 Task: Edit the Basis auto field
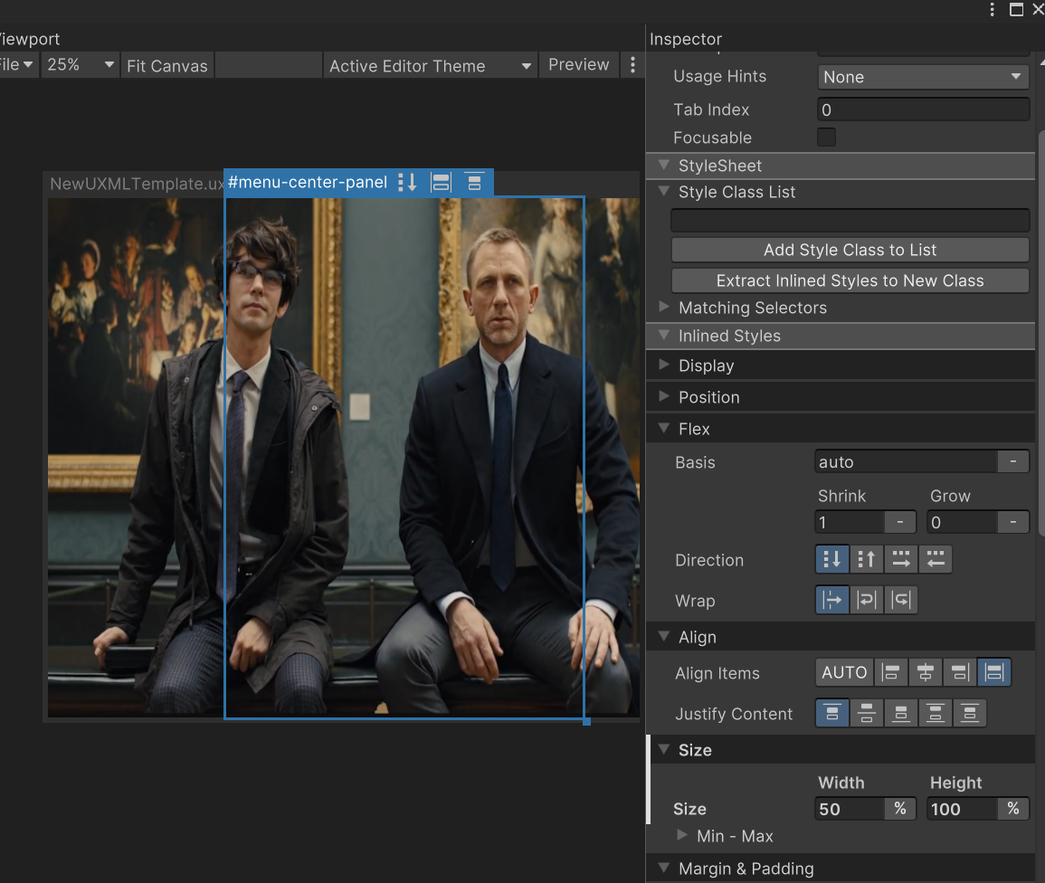click(x=906, y=461)
